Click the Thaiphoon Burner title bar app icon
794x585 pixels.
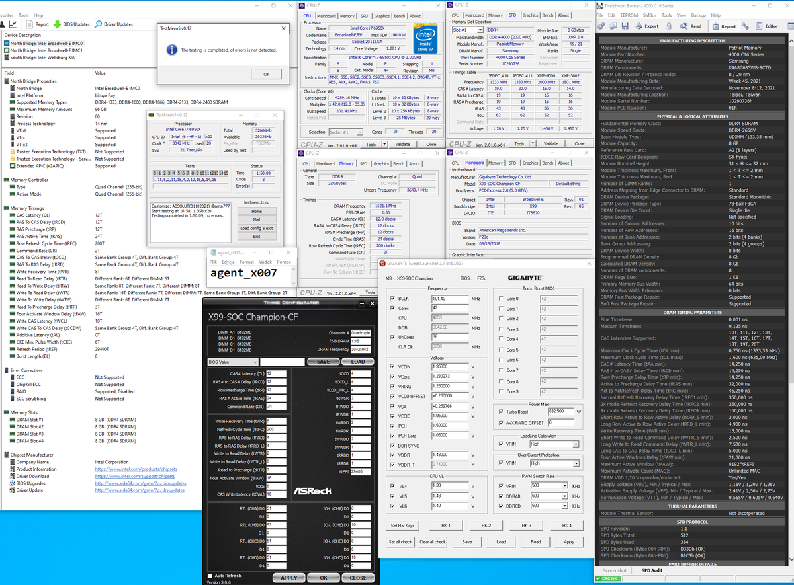[599, 5]
